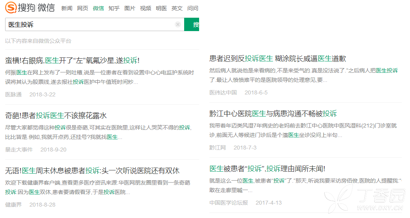Clear search text with the X icon
This screenshot has height=218, width=410.
[x=178, y=24]
